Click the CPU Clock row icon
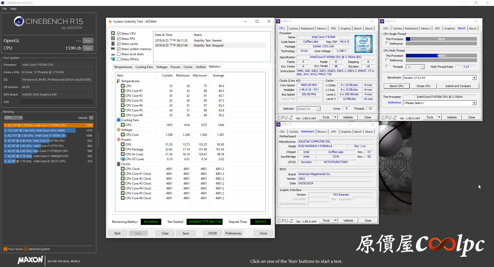Viewport: 494px width, 267px height. pyautogui.click(x=123, y=169)
